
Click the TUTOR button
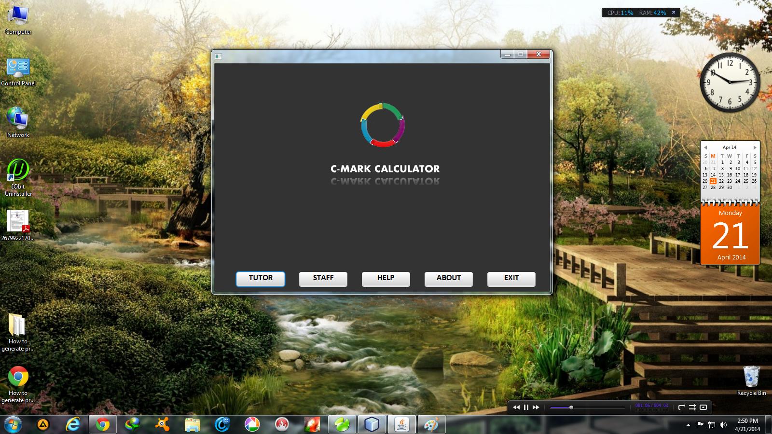point(260,278)
